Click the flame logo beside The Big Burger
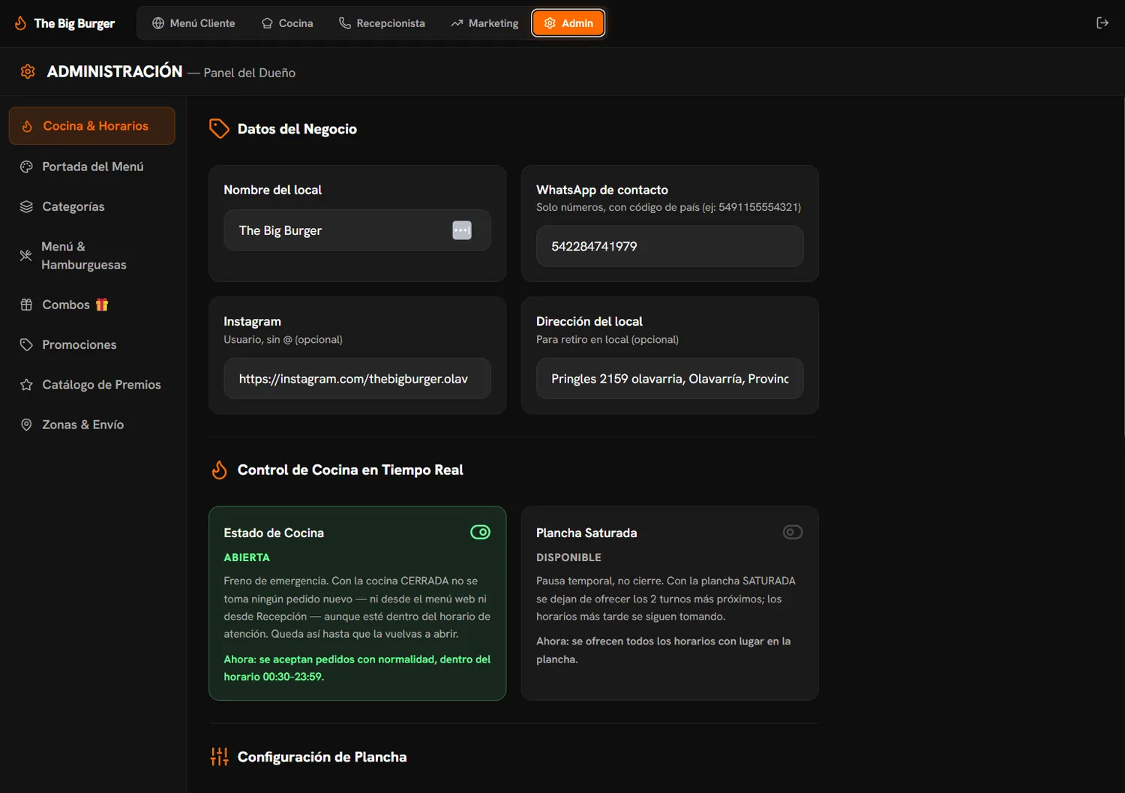The width and height of the screenshot is (1125, 793). 20,23
